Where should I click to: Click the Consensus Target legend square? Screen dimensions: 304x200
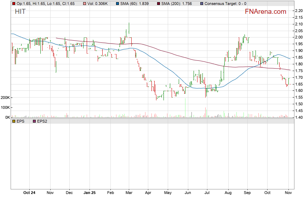click(x=201, y=4)
